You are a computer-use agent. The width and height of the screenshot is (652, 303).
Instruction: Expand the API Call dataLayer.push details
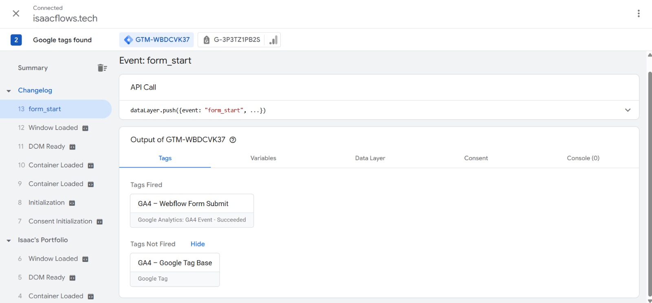628,110
